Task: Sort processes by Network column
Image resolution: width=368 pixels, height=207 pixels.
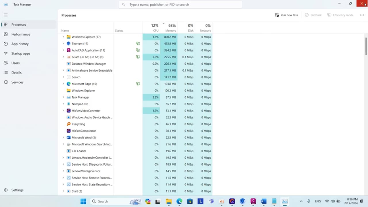Action: click(204, 28)
